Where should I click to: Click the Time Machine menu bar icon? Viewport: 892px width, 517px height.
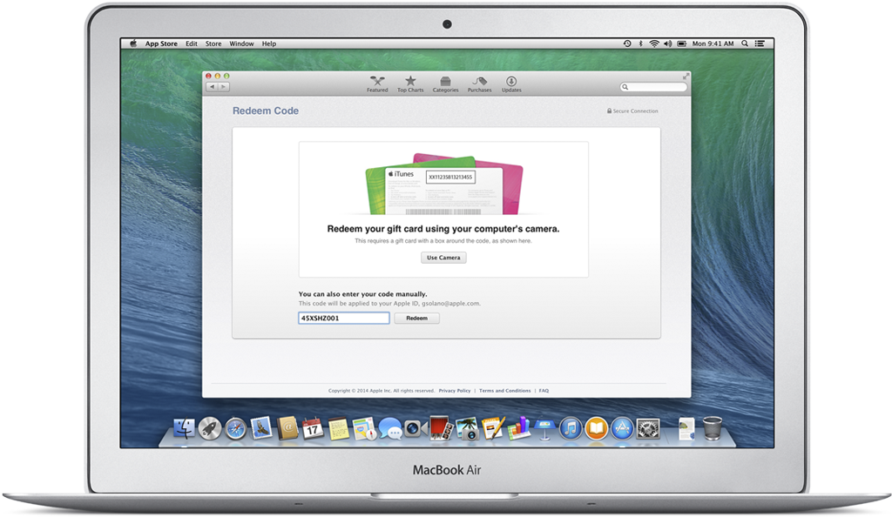tap(627, 44)
